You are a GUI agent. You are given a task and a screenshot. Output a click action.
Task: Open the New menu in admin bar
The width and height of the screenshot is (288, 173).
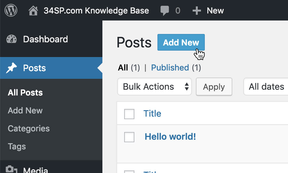click(215, 11)
